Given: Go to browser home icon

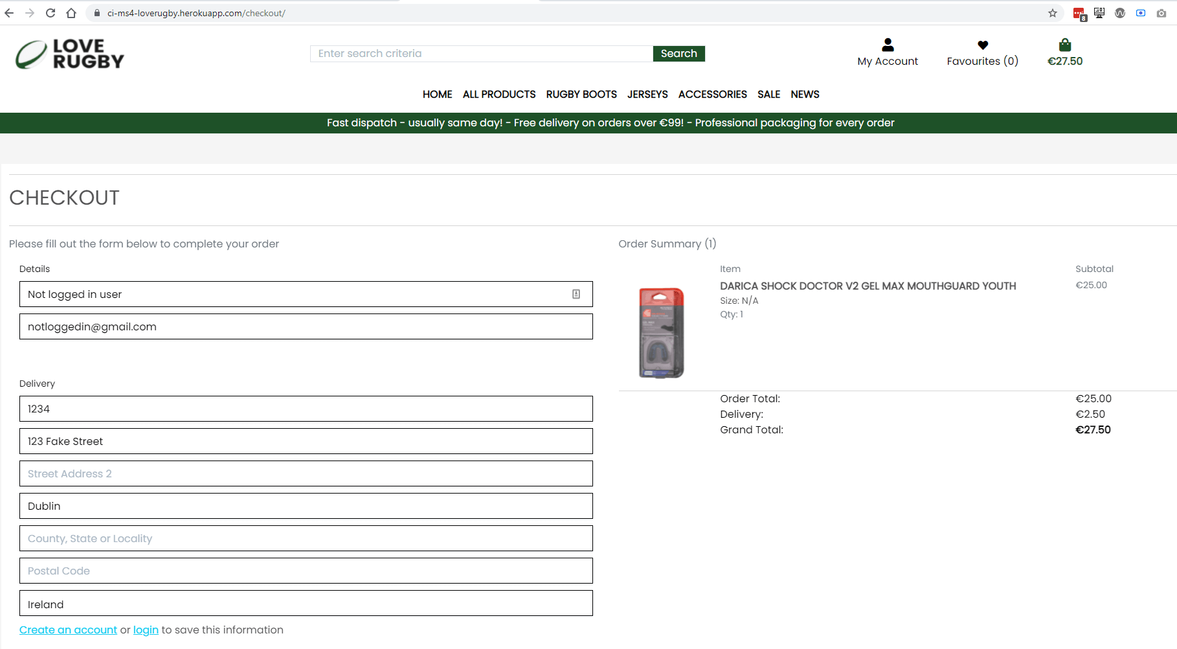Looking at the screenshot, I should [71, 13].
